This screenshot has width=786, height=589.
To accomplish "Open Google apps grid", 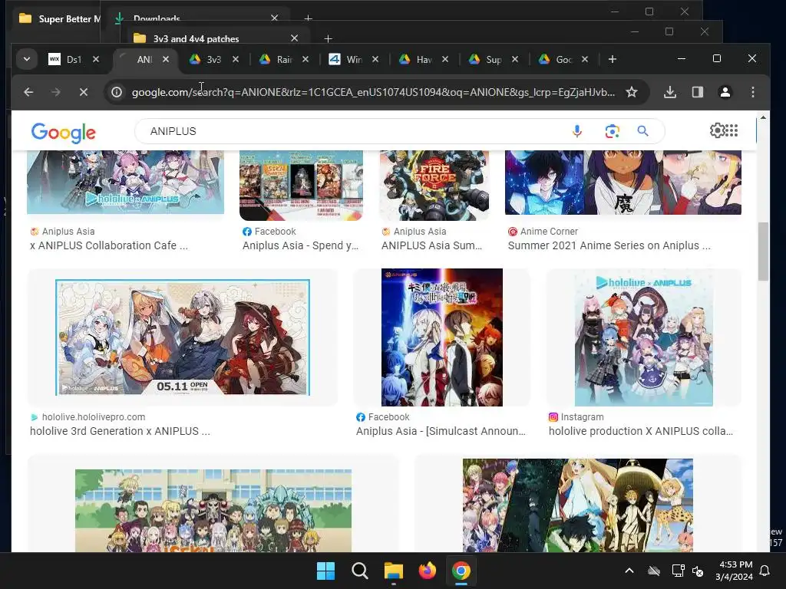I will [732, 130].
